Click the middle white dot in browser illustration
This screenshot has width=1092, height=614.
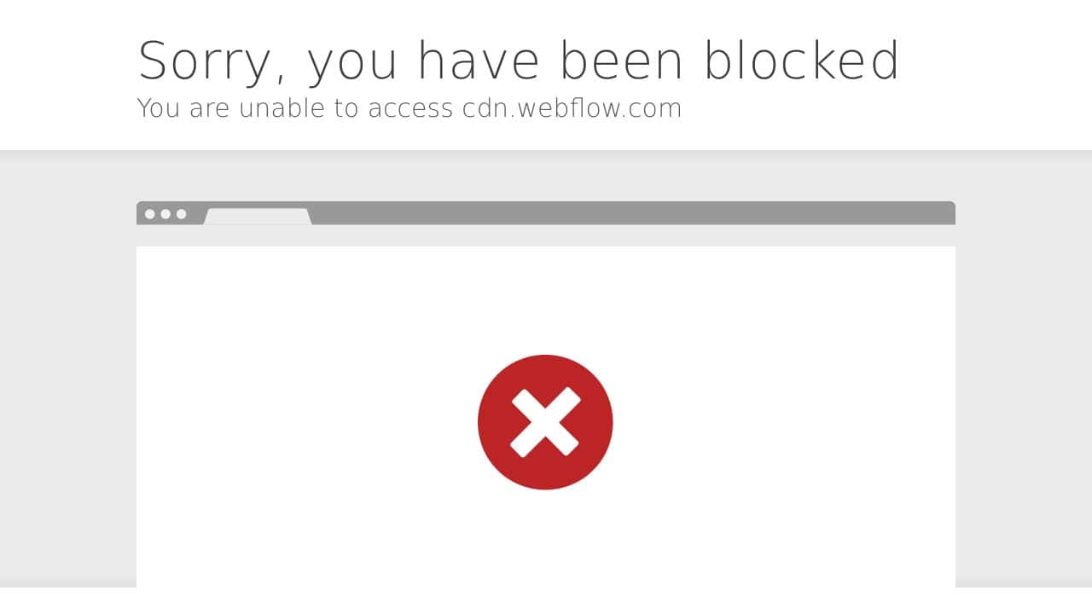(x=166, y=214)
